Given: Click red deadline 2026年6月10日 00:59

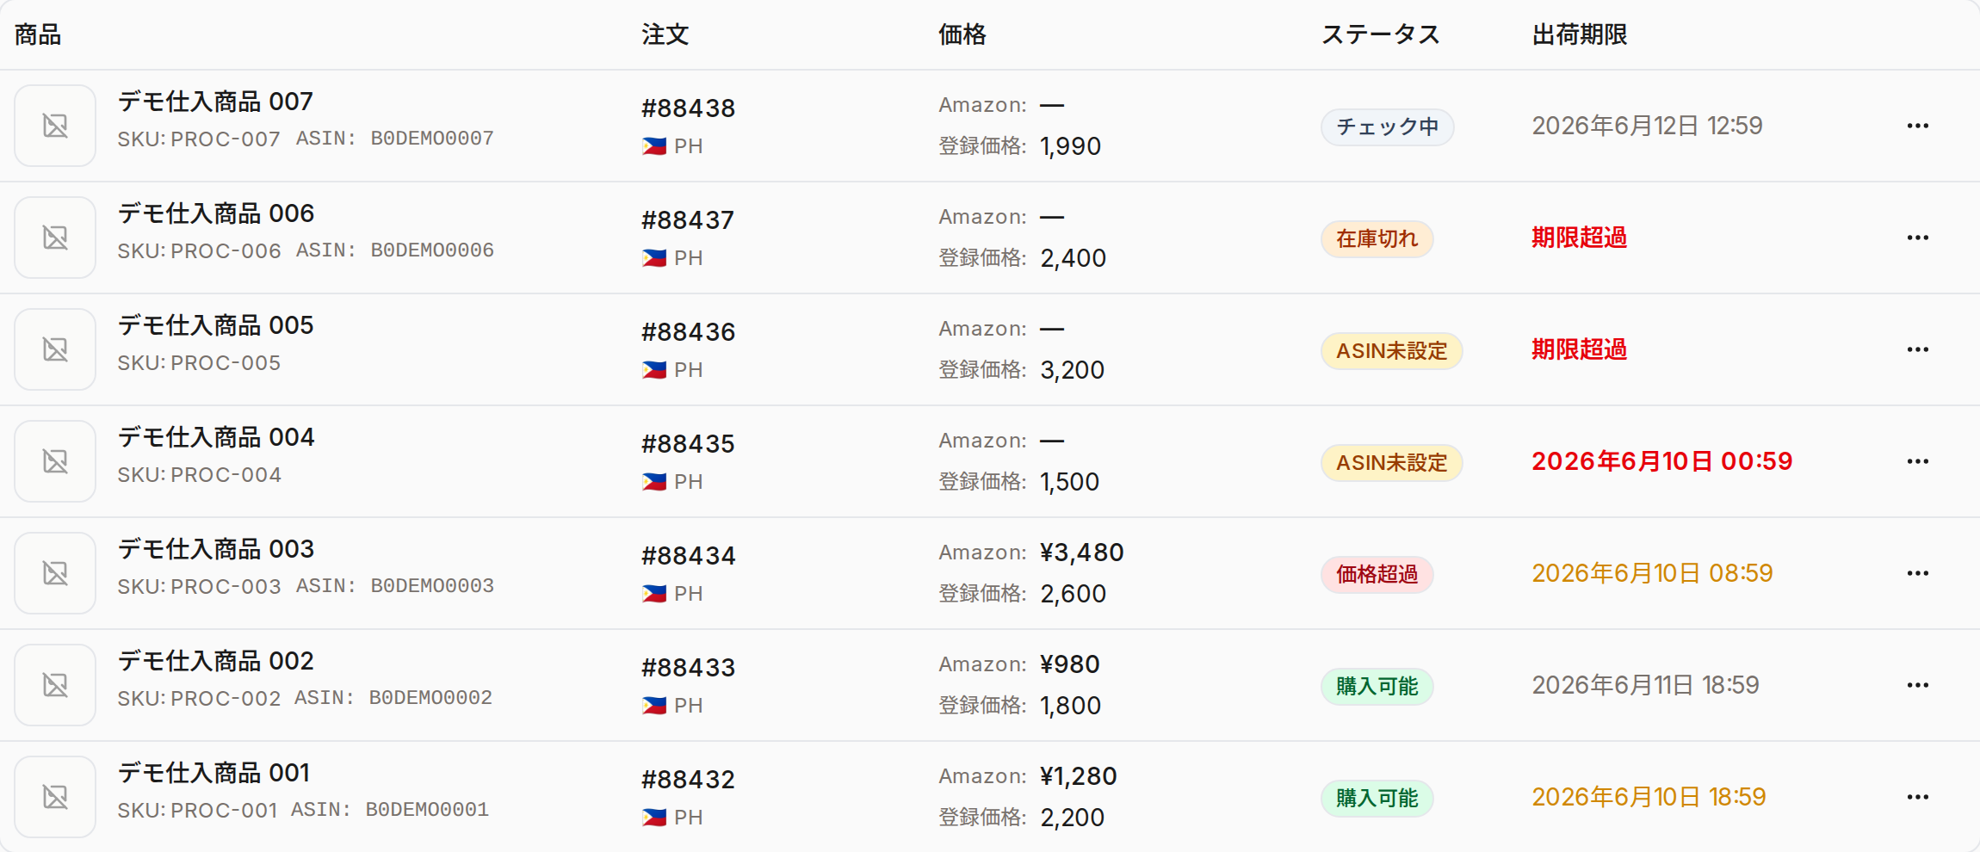Looking at the screenshot, I should coord(1662,461).
